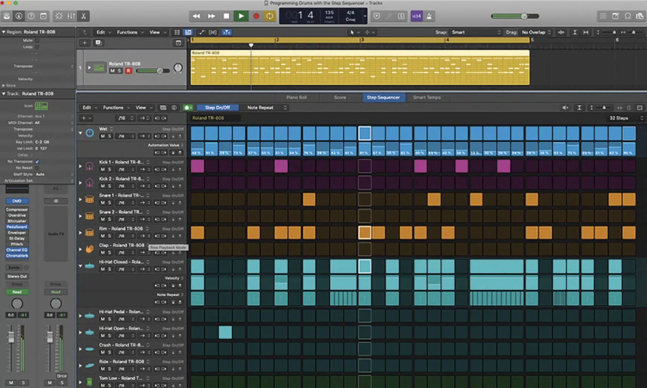
Task: Open the Automation Value subrow dropdown
Action: coord(166,145)
